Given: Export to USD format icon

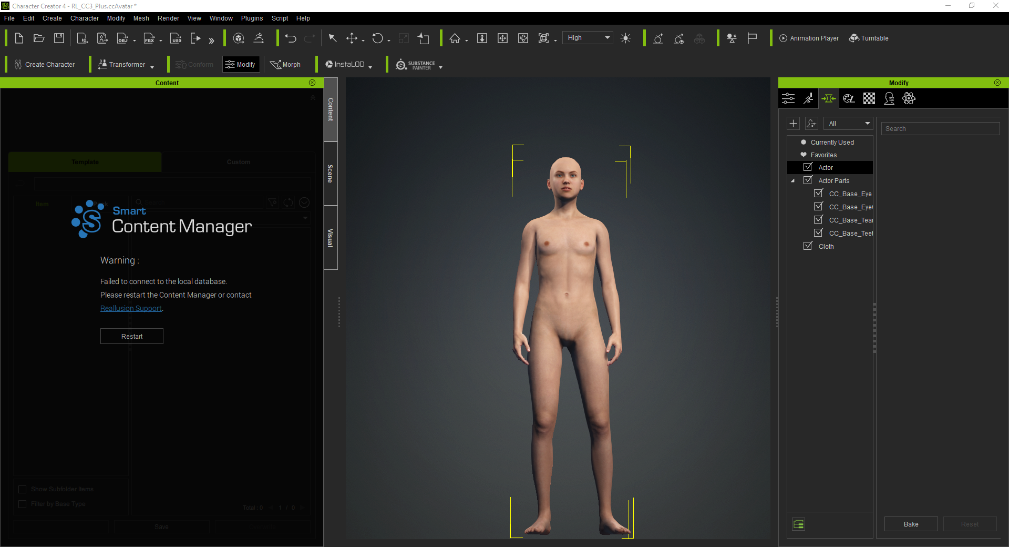Looking at the screenshot, I should (x=176, y=38).
